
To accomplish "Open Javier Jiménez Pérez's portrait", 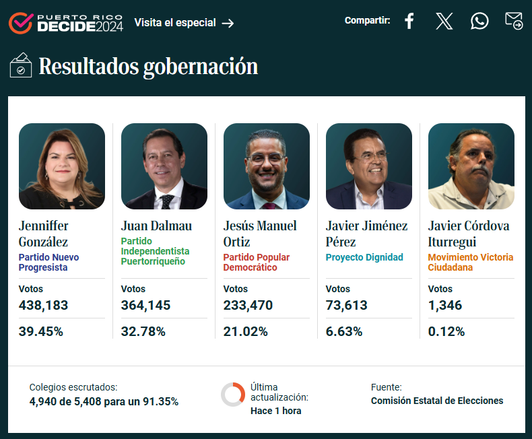I will [x=369, y=166].
